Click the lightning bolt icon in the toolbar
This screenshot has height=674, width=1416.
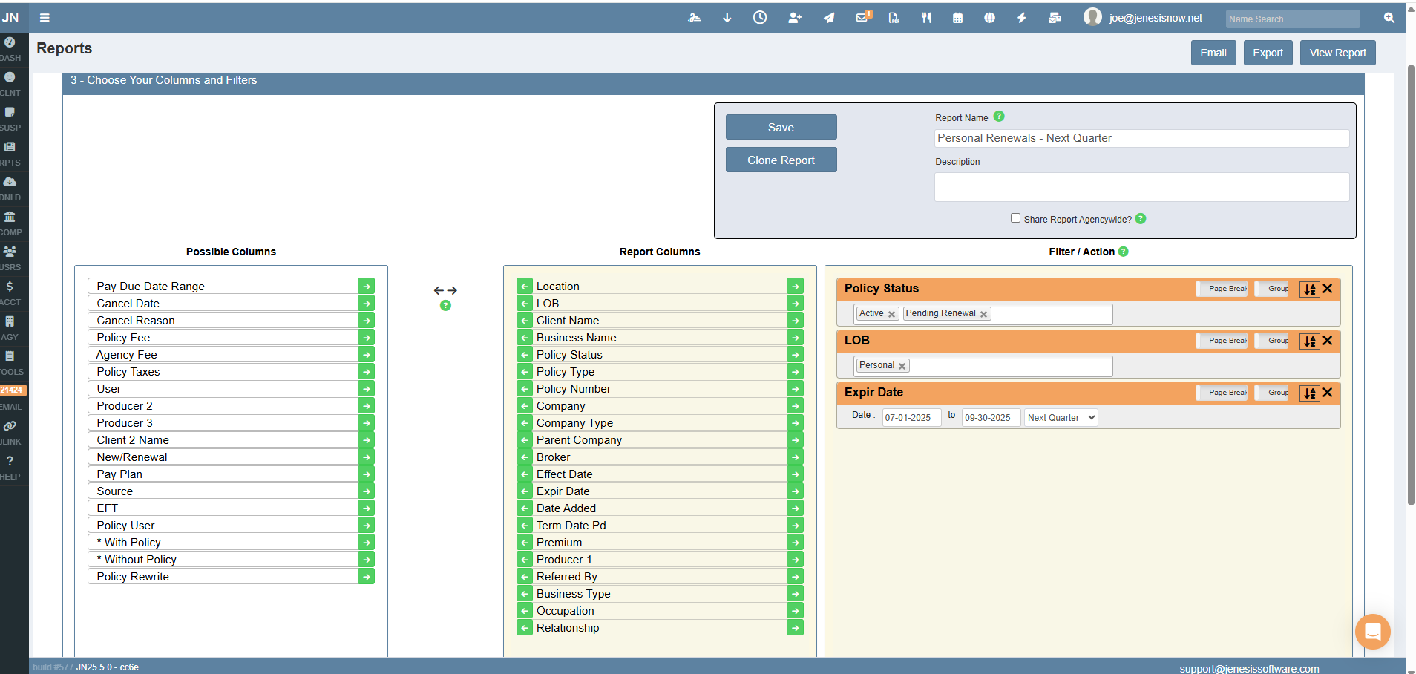click(x=1021, y=17)
